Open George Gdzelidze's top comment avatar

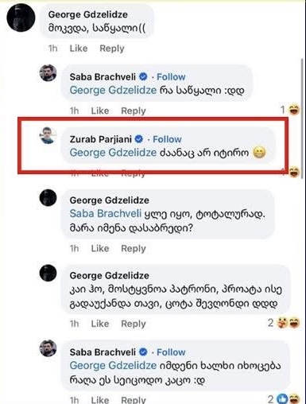coord(21,17)
